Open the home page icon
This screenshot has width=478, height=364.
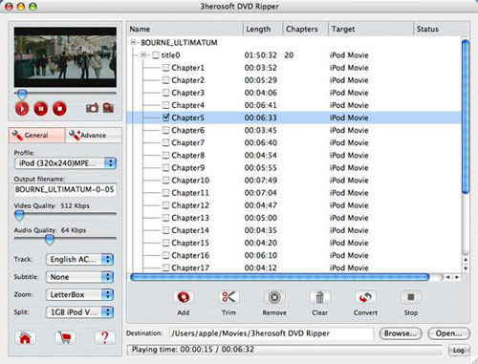(25, 337)
